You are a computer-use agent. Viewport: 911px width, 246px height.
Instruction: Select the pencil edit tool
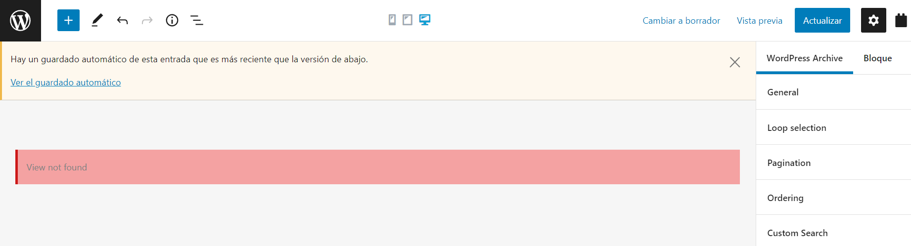[97, 20]
